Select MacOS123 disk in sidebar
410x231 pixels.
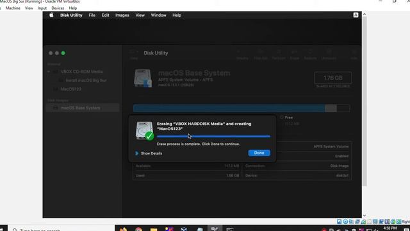click(71, 89)
